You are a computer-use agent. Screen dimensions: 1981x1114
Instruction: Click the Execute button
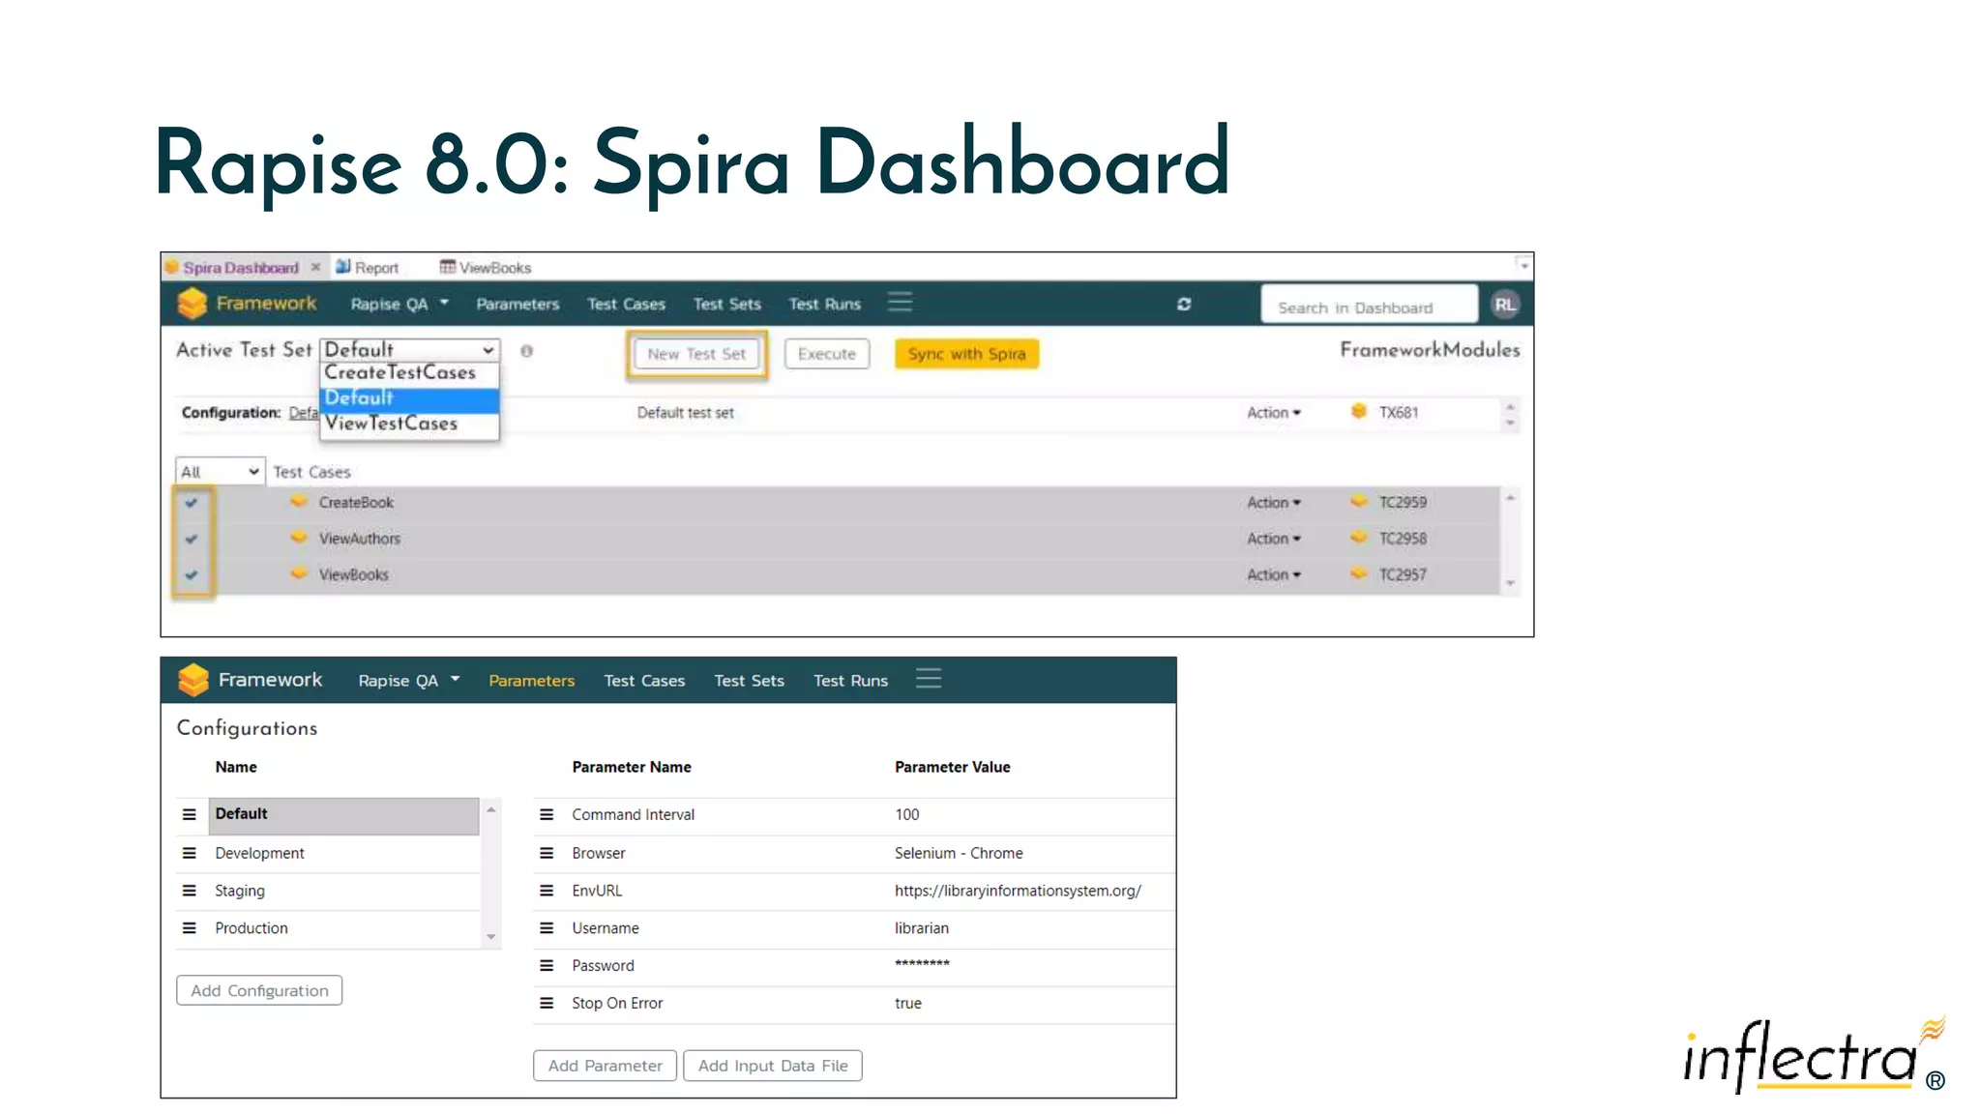pos(827,354)
